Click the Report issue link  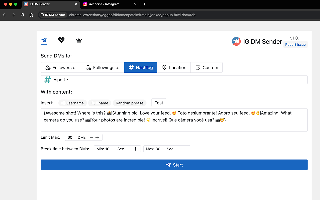[295, 45]
